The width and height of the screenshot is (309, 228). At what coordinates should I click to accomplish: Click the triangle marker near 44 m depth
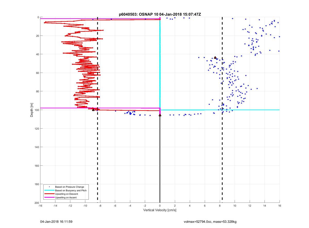tap(215, 58)
